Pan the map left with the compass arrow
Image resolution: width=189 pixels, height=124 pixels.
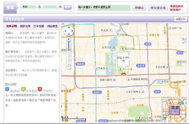click(x=65, y=31)
